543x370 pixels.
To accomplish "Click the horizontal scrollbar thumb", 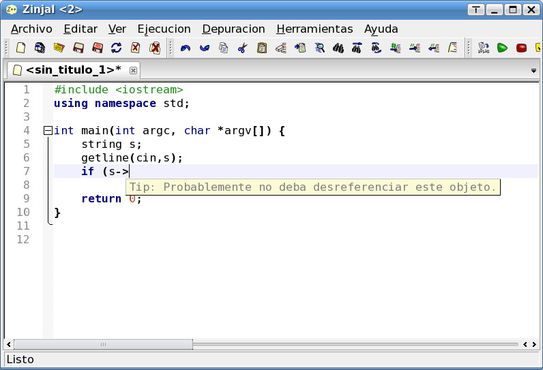I will click(103, 344).
